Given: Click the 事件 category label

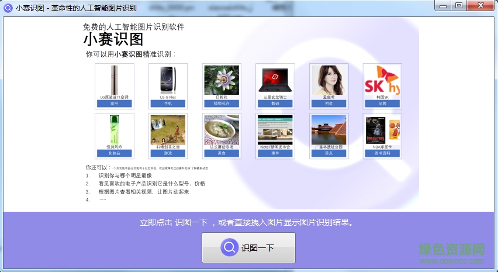Looking at the screenshot, I should pos(275,153).
